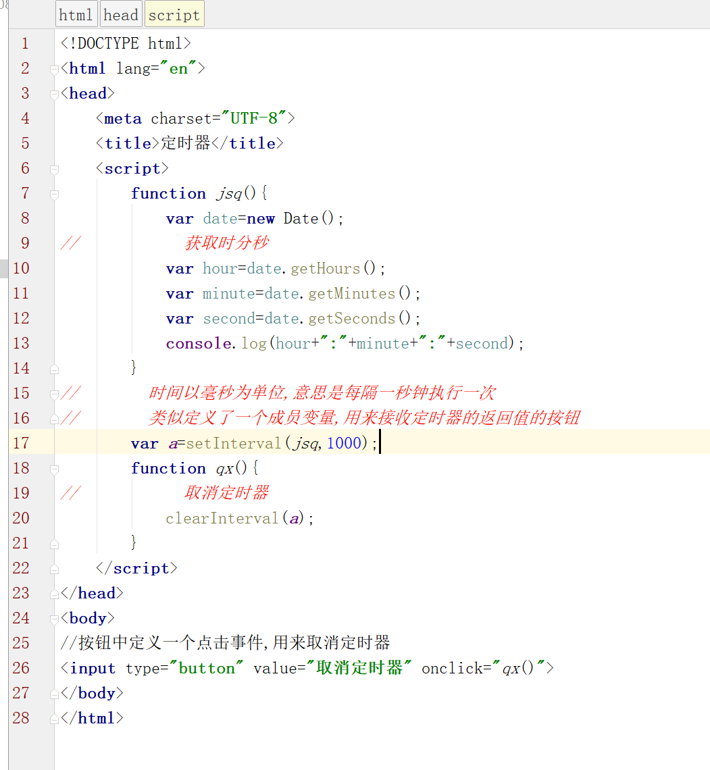The image size is (710, 770).
Task: Click getSeconds on line 12
Action: (x=351, y=319)
